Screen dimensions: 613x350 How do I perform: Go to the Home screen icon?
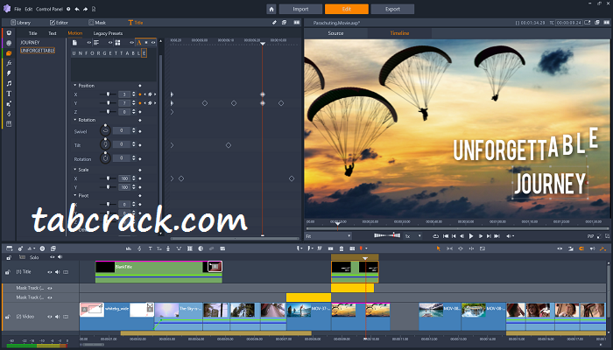(x=271, y=9)
